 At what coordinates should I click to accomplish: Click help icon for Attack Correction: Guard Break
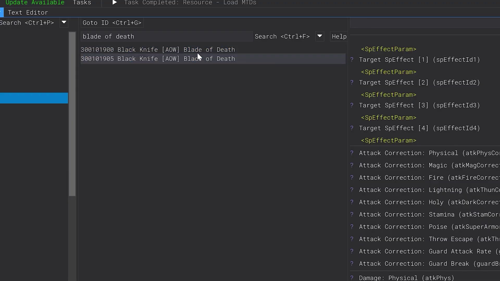352,264
